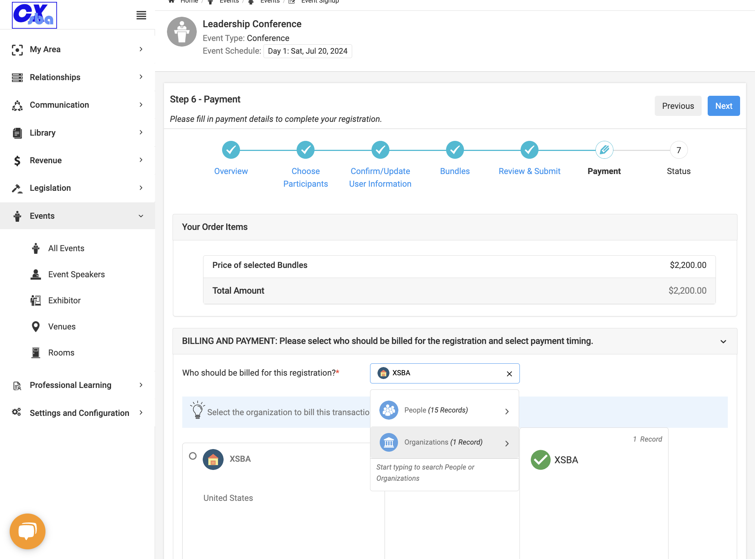Click the Confirm/Update User Information checkmark
The width and height of the screenshot is (755, 559).
click(x=380, y=150)
